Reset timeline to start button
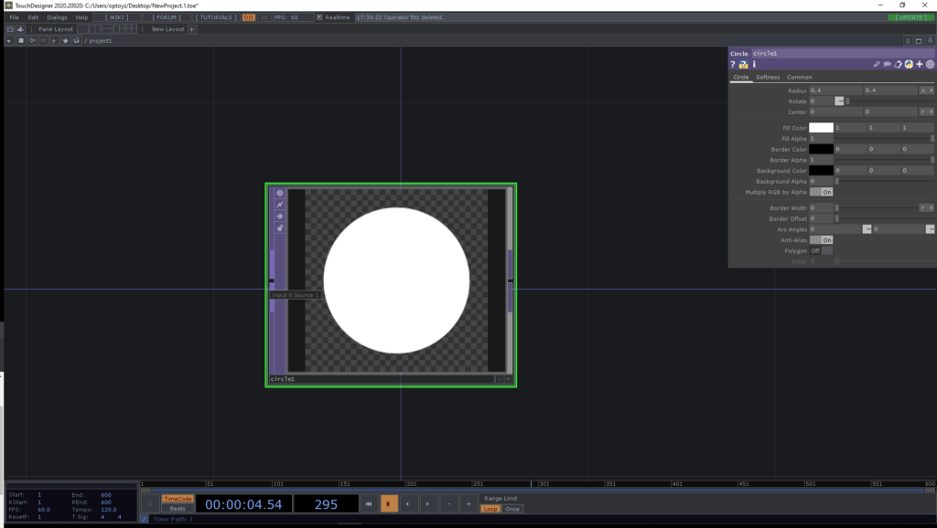Viewport: 937px width, 528px height. (x=368, y=503)
